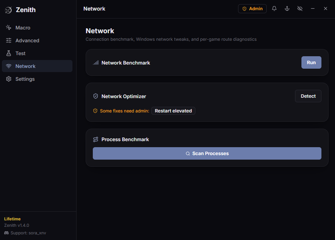Screen dimensions: 335x240
Task: Select the Network menu item
Action: point(37,66)
